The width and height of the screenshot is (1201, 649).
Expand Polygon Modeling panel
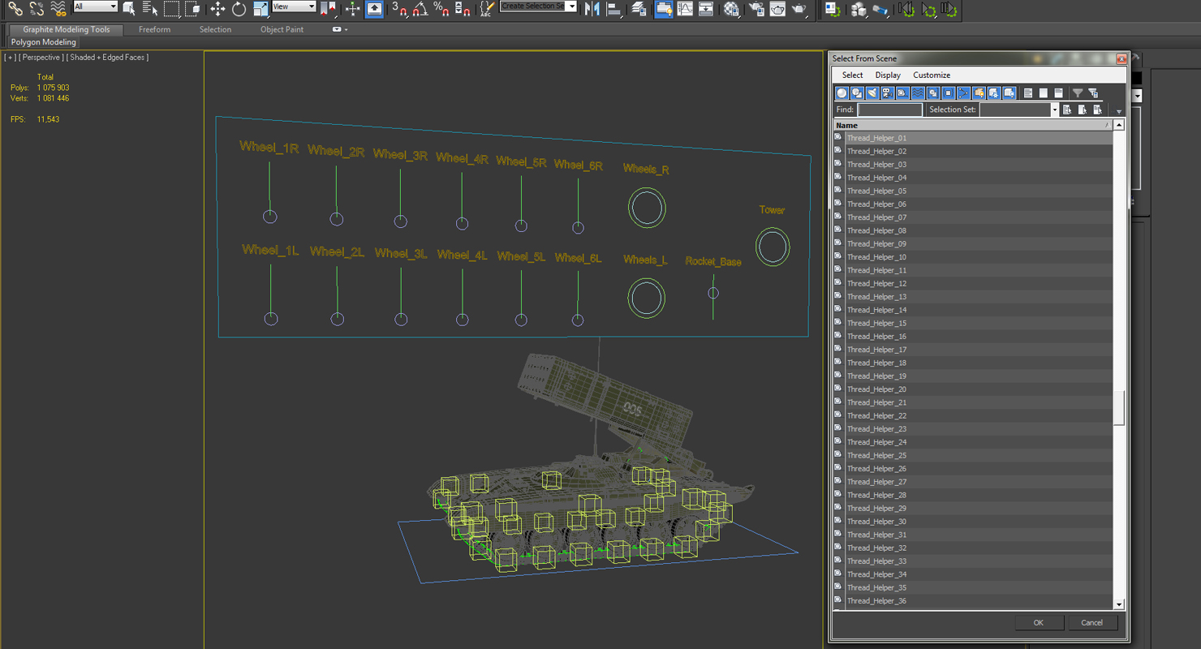point(44,42)
